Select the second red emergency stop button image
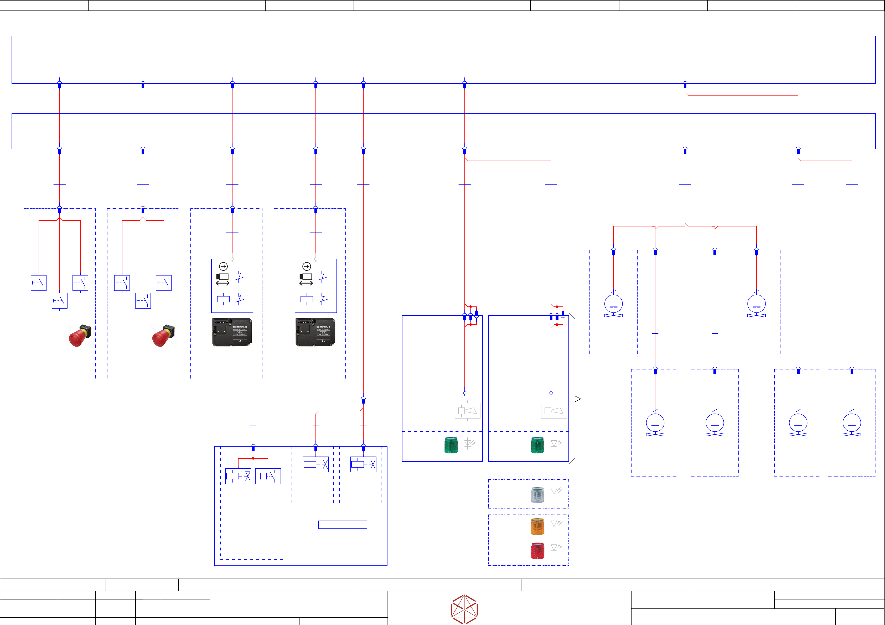Screen dimensions: 885x625 click(x=163, y=335)
